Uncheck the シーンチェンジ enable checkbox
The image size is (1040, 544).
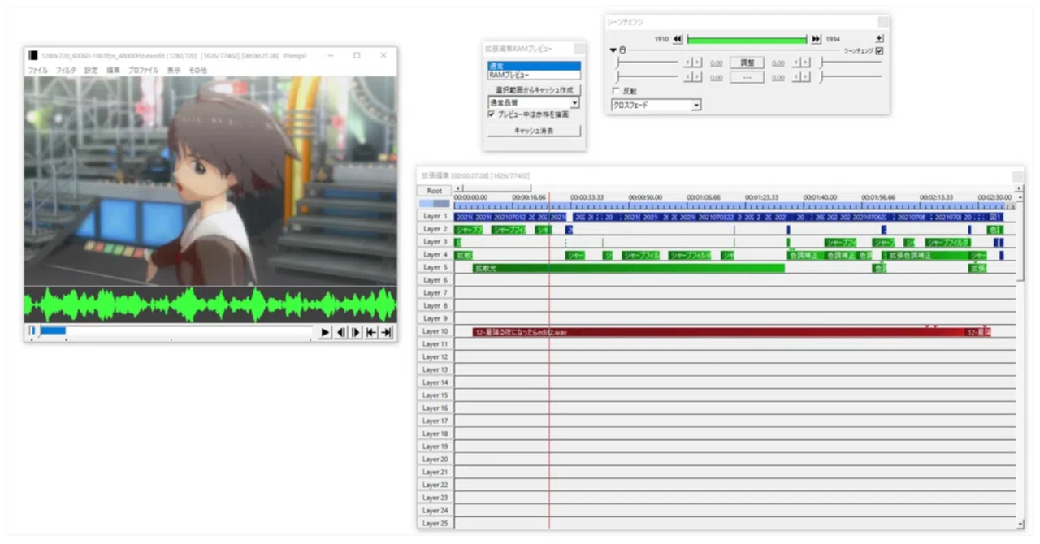point(879,50)
